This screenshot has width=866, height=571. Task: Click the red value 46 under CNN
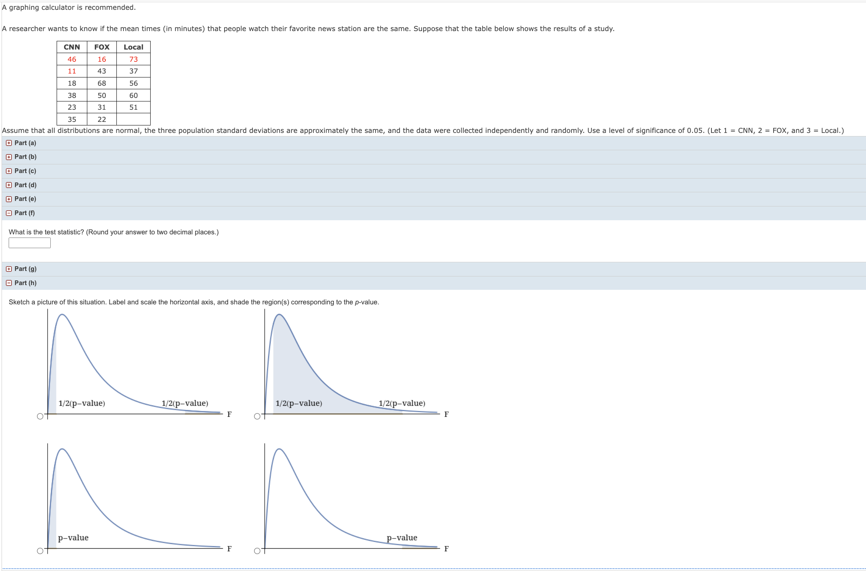click(72, 59)
